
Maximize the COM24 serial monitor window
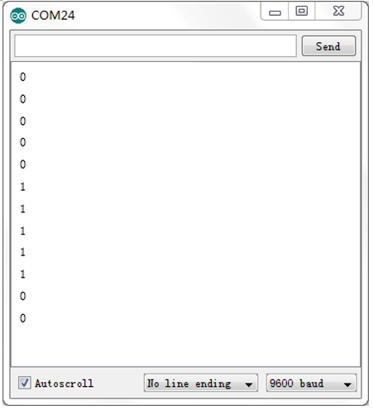302,11
